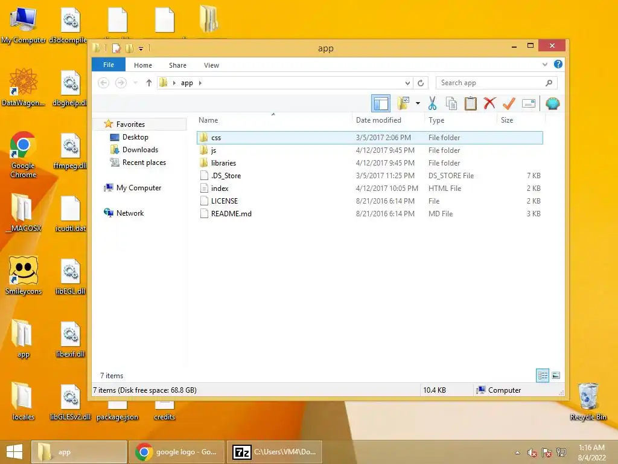The image size is (618, 464).
Task: Click the app breadcrumb in address bar
Action: (x=187, y=83)
